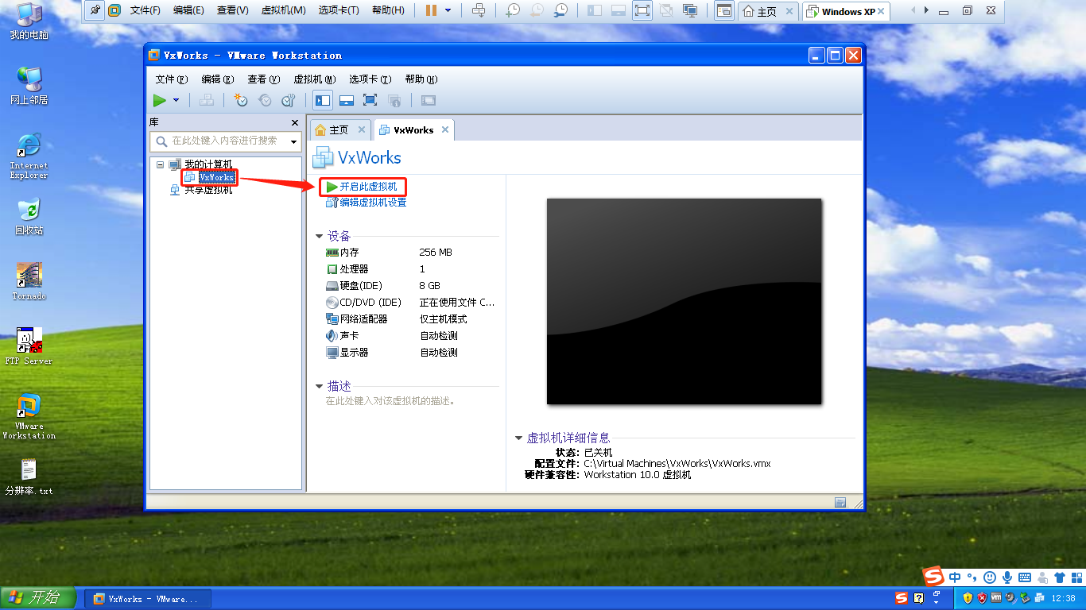Switch to the 主页 tab
The image size is (1086, 610).
339,129
